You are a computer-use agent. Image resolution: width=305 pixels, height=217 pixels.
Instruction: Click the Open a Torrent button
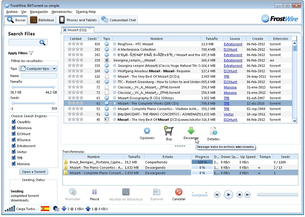tap(34, 172)
